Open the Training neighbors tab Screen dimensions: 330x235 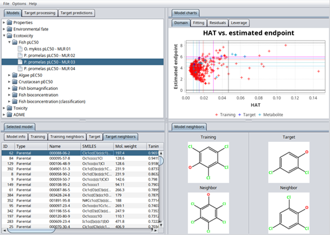pyautogui.click(x=67, y=137)
